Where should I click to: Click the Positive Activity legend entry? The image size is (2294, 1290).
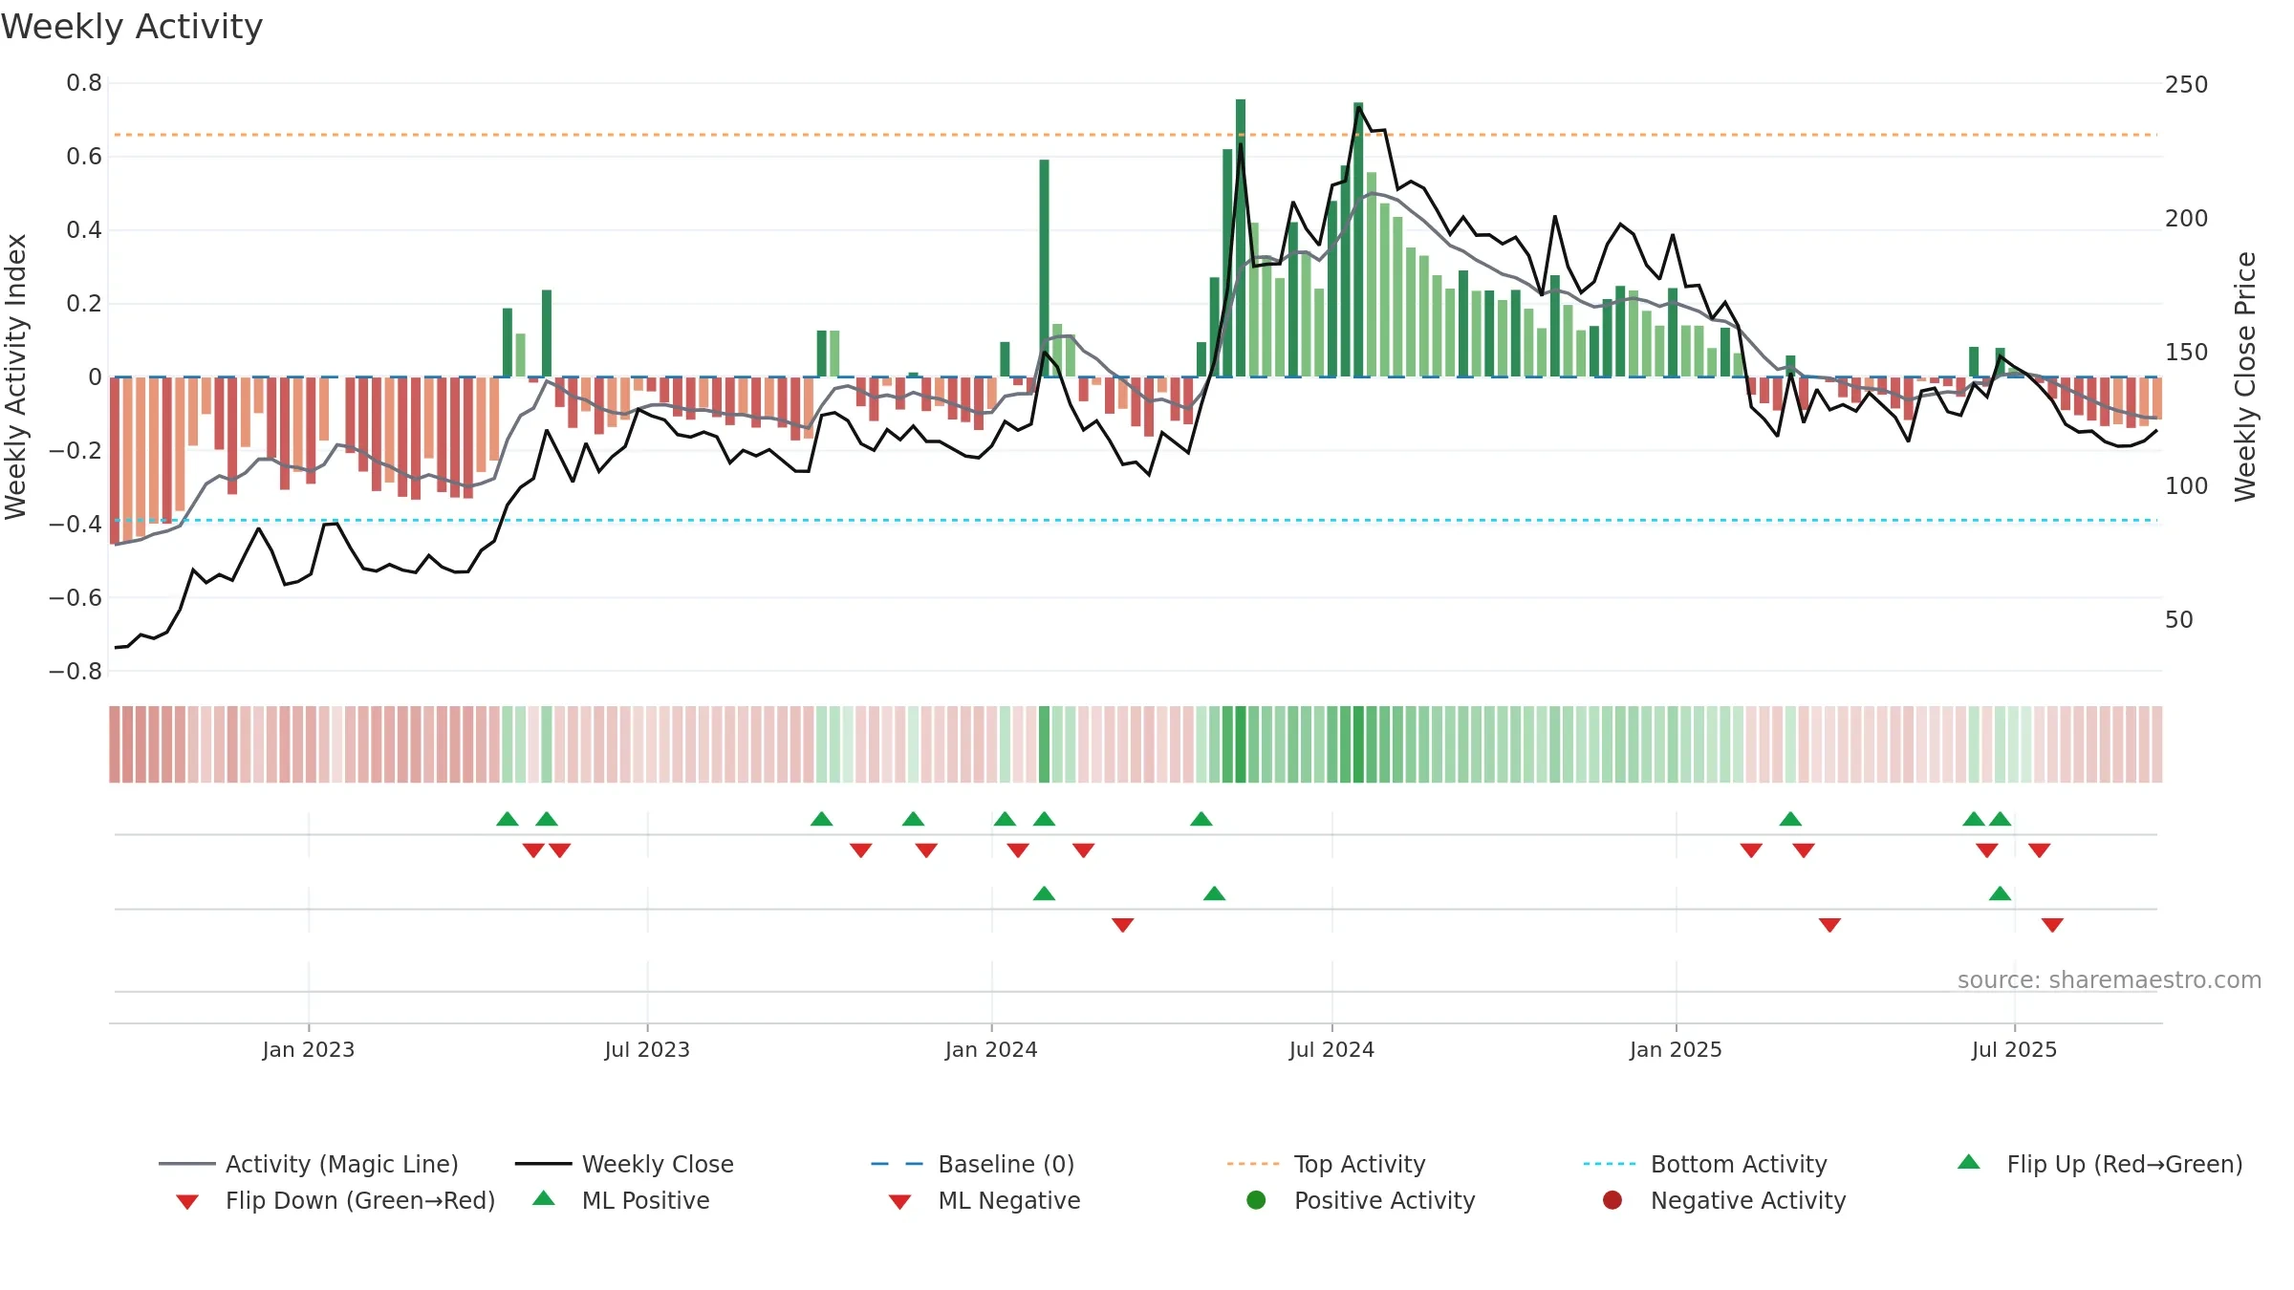[x=1361, y=1200]
